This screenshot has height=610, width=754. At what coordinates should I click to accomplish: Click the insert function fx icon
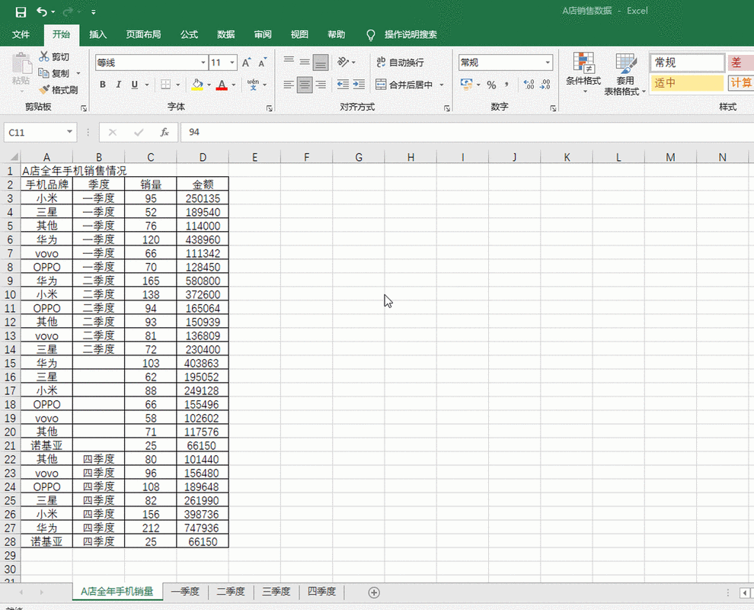[164, 132]
